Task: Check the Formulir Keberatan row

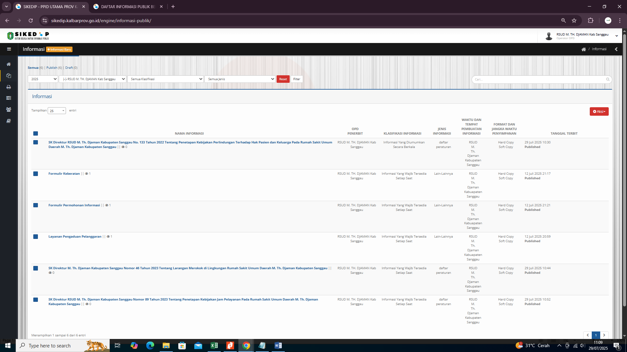Action: pyautogui.click(x=36, y=174)
